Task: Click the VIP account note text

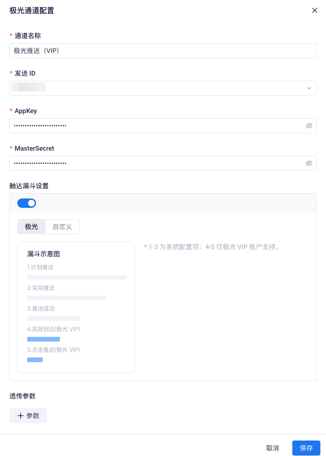Action: click(212, 247)
